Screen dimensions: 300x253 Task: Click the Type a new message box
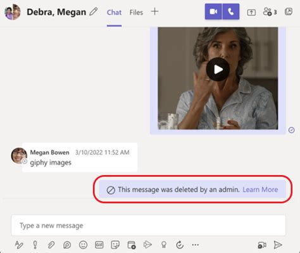click(149, 226)
